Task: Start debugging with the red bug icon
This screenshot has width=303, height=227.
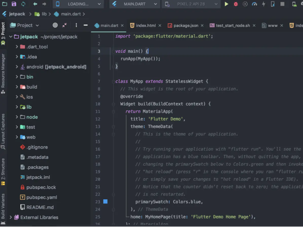Action: 236,4
